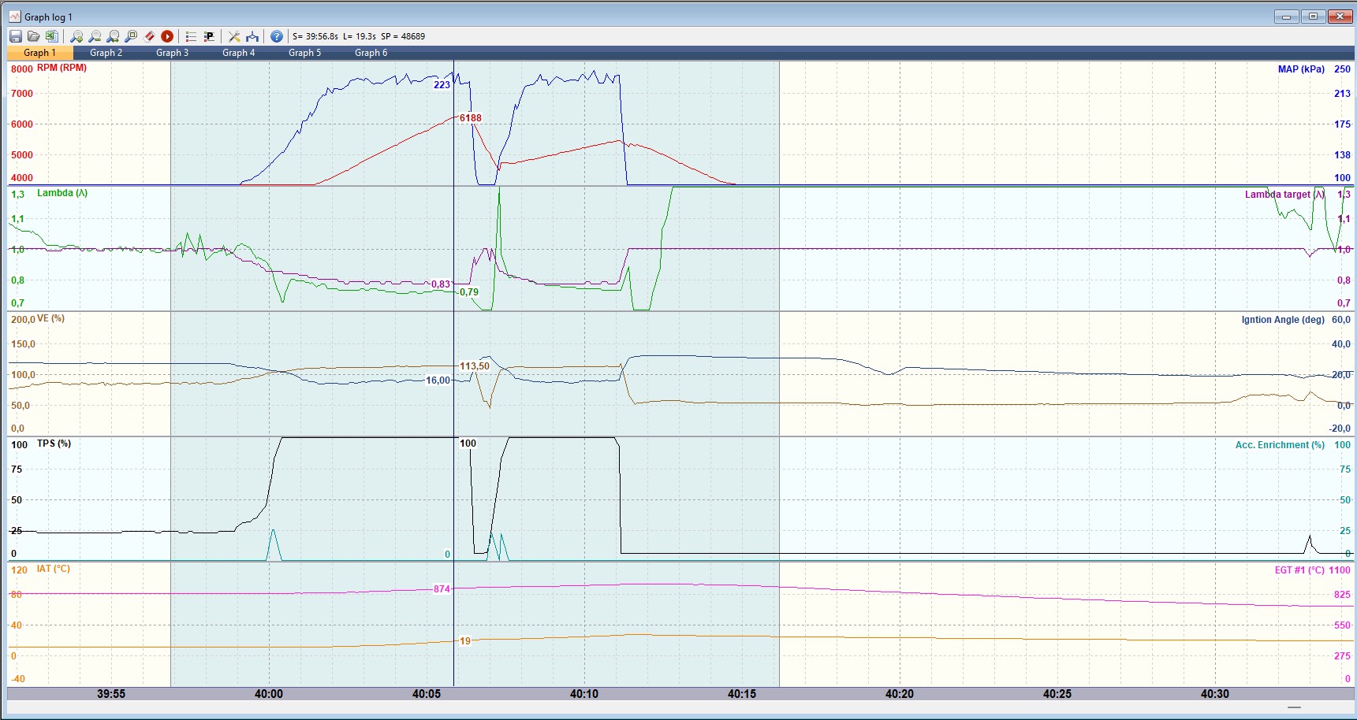
Task: Click the 8000 RPM axis label
Action: point(22,69)
